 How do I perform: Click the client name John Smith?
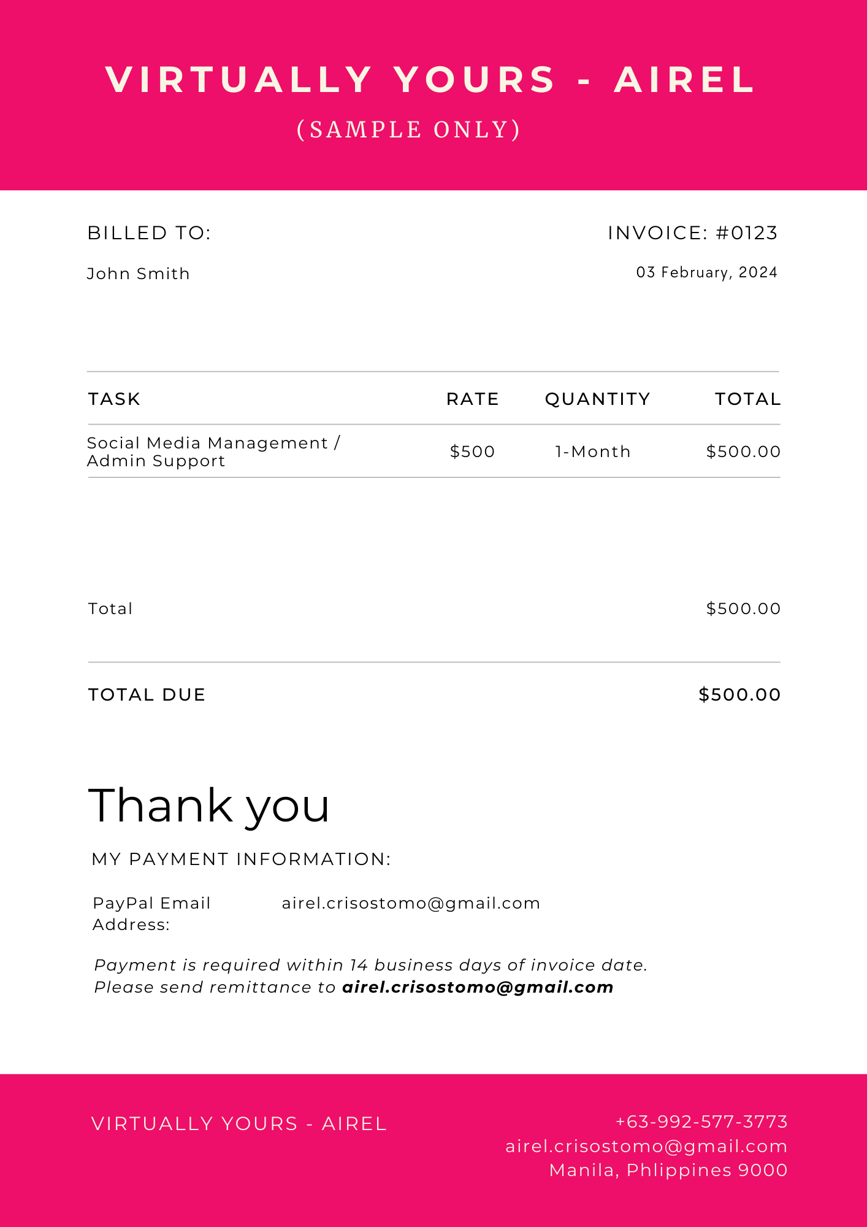[139, 274]
